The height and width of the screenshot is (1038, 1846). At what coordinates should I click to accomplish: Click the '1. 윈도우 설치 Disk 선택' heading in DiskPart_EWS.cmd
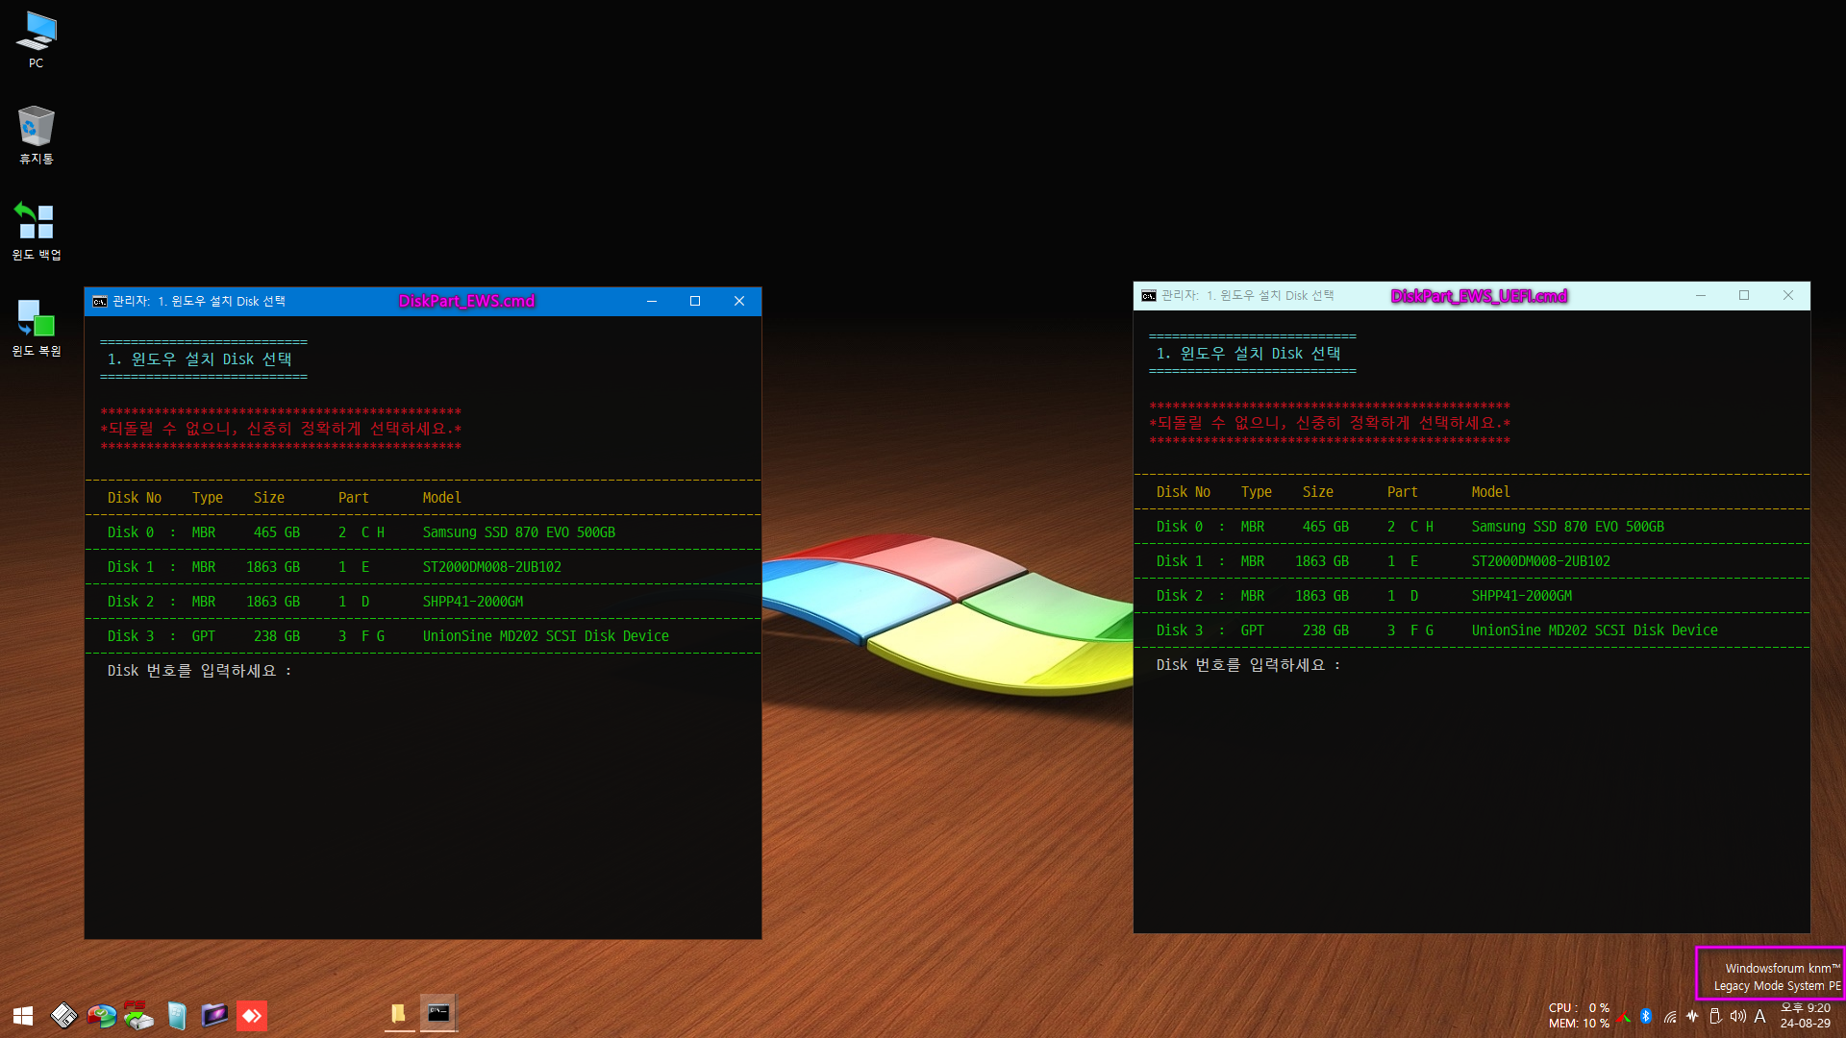[x=199, y=359]
